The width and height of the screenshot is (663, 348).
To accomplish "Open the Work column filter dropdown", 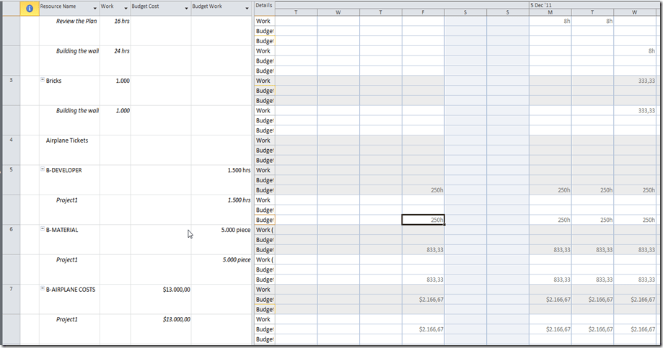I will 126,8.
